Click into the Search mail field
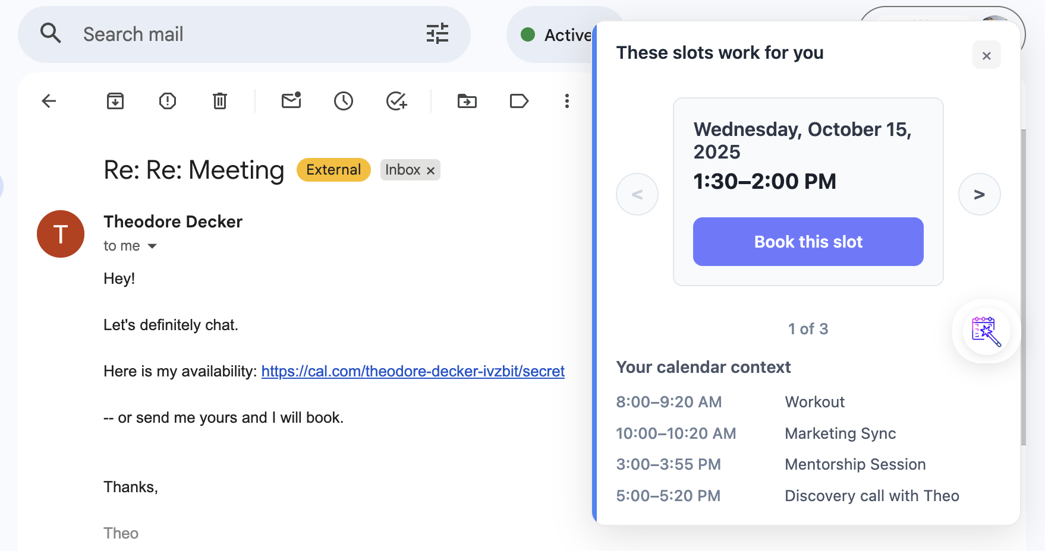 238,34
